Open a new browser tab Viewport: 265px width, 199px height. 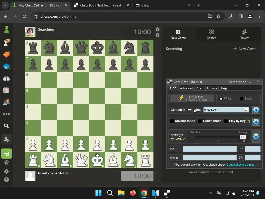tap(199, 5)
